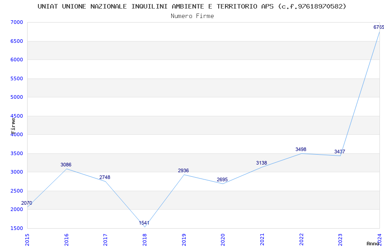The height and width of the screenshot is (248, 384).
Task: Click the x-axis year 2015
Action: pyautogui.click(x=27, y=240)
